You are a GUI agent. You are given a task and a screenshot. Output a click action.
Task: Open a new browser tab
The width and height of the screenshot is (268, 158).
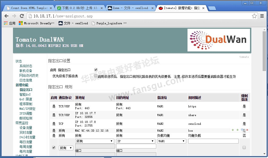tap(212, 8)
